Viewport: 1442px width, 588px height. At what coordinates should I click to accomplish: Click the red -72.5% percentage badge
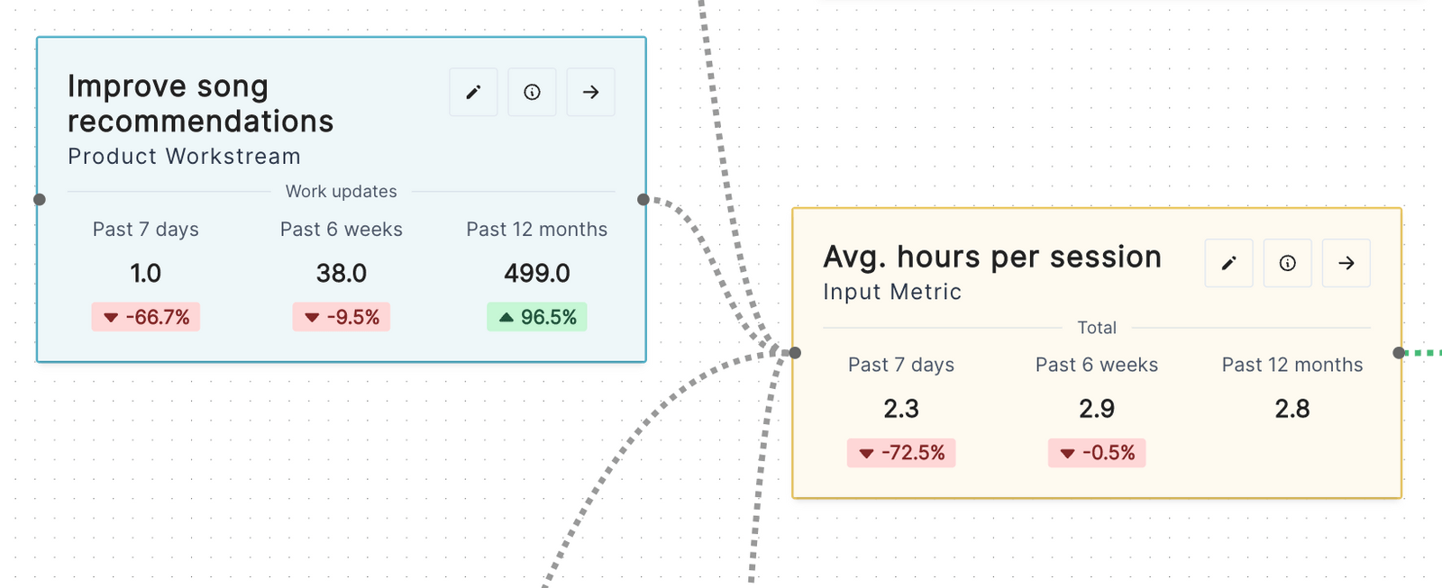coord(900,453)
